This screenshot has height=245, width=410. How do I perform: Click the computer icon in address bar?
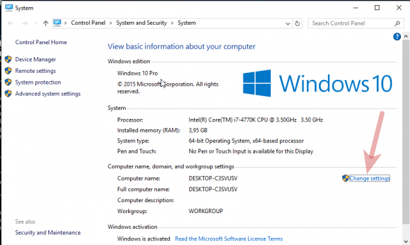coord(57,23)
